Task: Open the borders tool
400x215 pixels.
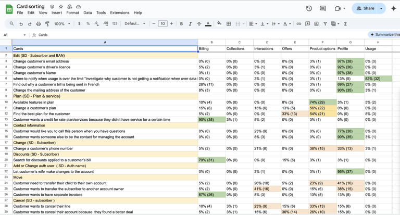Action: pos(229,24)
